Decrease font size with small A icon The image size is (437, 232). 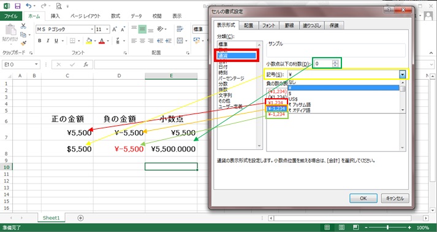click(x=123, y=29)
